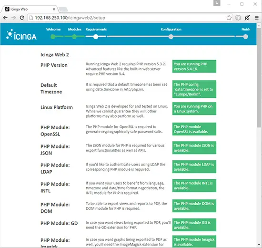The height and width of the screenshot is (248, 262).
Task: Select the Requirements wizard step
Action: click(x=96, y=29)
